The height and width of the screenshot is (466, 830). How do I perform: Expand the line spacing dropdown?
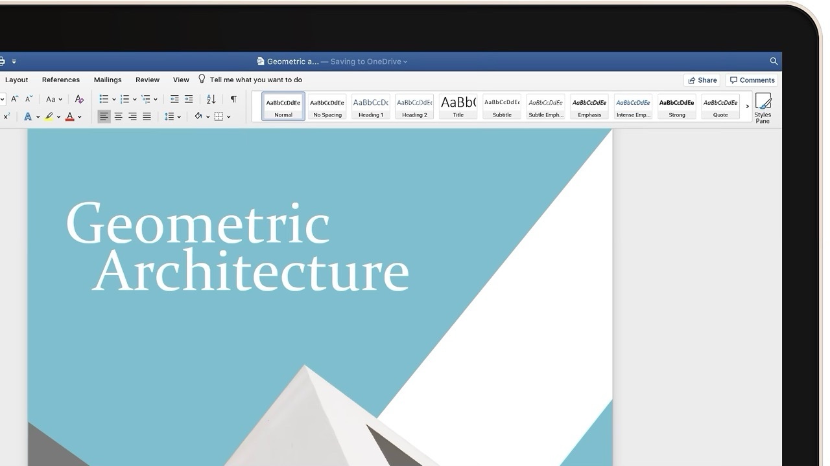[x=171, y=116]
